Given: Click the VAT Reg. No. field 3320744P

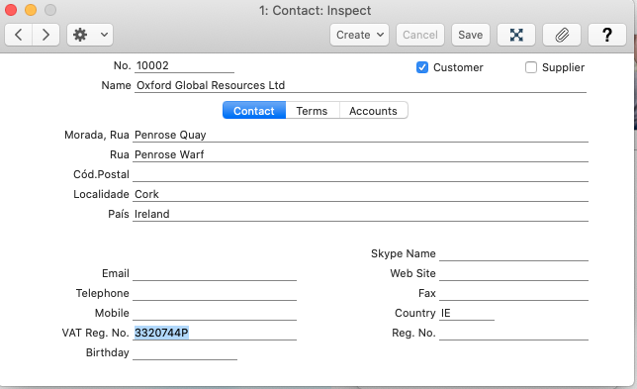Looking at the screenshot, I should pyautogui.click(x=215, y=333).
